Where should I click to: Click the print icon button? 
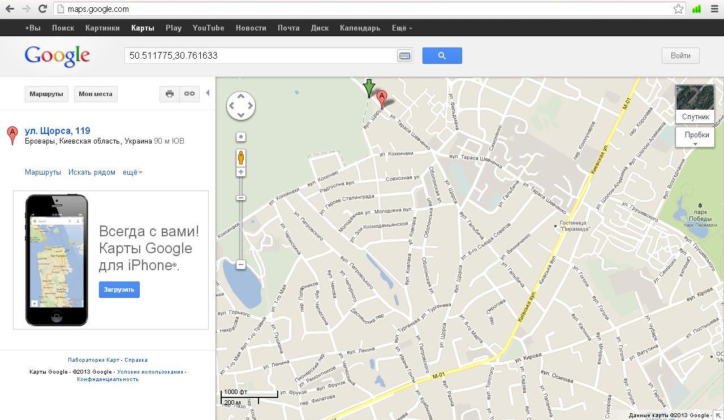point(169,94)
